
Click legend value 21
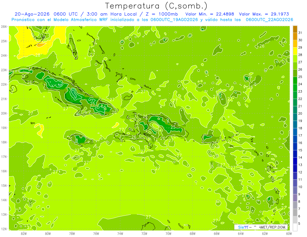coord(300,106)
